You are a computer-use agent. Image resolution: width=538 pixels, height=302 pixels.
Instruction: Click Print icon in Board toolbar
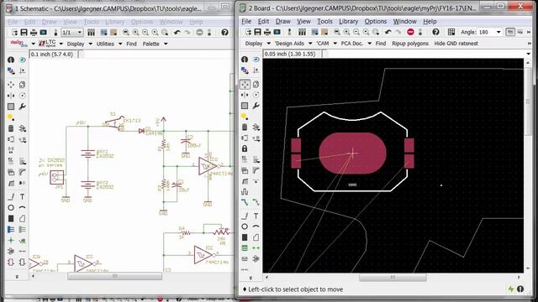pos(267,32)
